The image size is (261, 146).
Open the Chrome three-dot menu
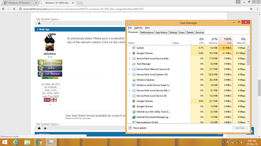click(258, 9)
